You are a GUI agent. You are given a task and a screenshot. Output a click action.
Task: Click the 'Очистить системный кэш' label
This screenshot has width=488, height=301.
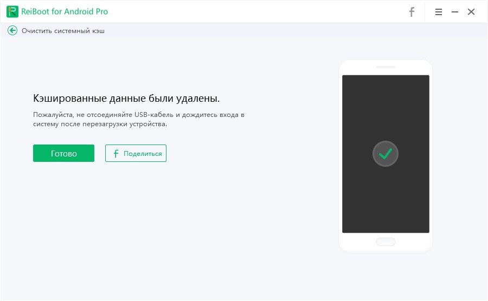pos(63,31)
